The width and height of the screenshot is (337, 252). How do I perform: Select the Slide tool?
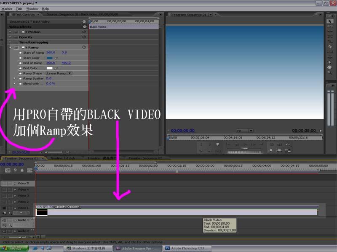point(330,57)
